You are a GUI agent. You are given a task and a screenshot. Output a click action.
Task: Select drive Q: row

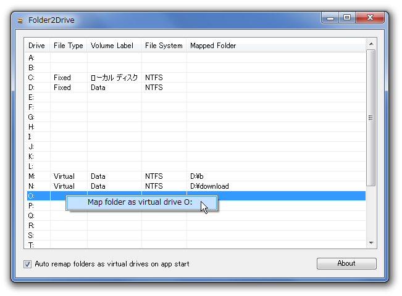(x=195, y=216)
